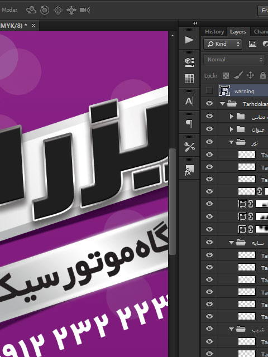Hide the شیب group eye icon
268x357 pixels.
tap(209, 329)
